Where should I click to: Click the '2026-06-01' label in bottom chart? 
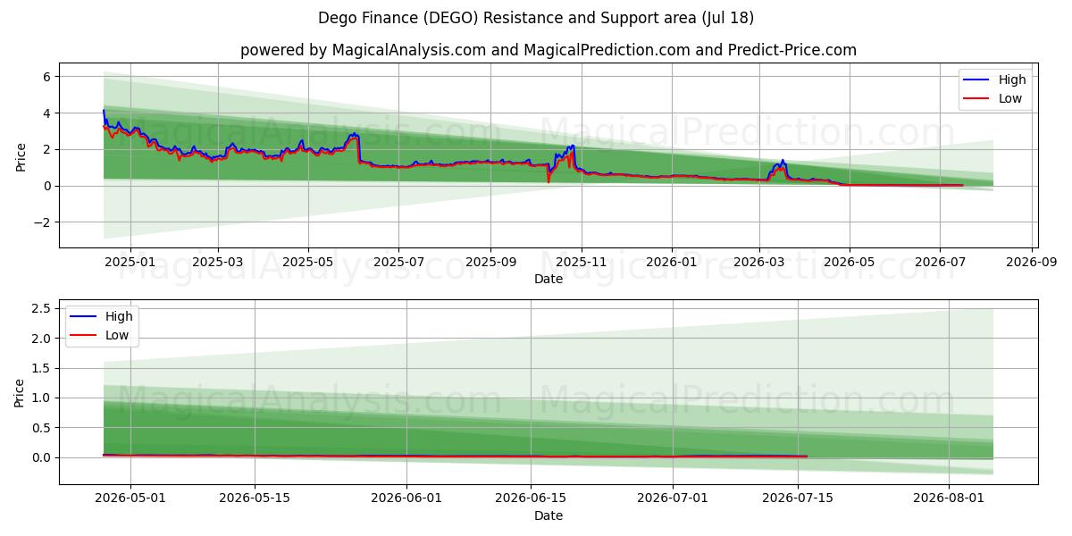[406, 498]
